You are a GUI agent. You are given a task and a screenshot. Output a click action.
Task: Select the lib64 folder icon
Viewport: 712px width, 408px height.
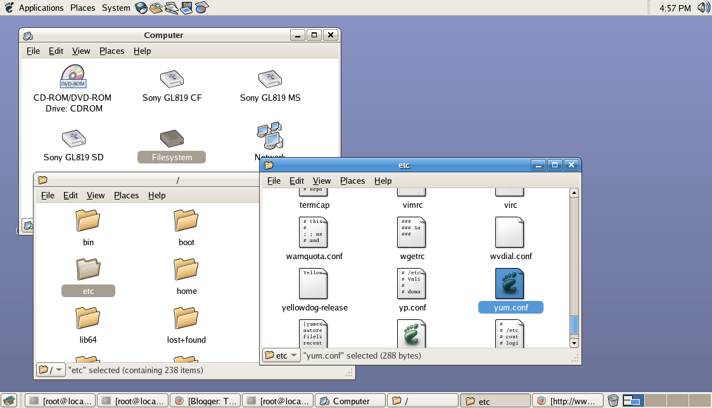88,318
